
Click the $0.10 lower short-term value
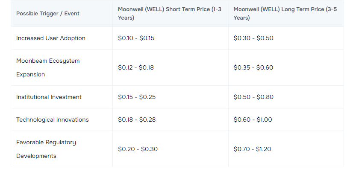pos(125,38)
